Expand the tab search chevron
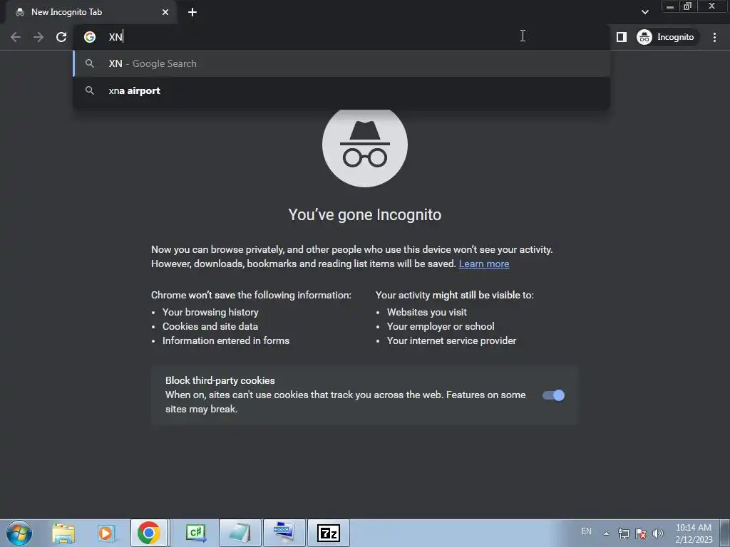The width and height of the screenshot is (730, 547). coord(644,12)
